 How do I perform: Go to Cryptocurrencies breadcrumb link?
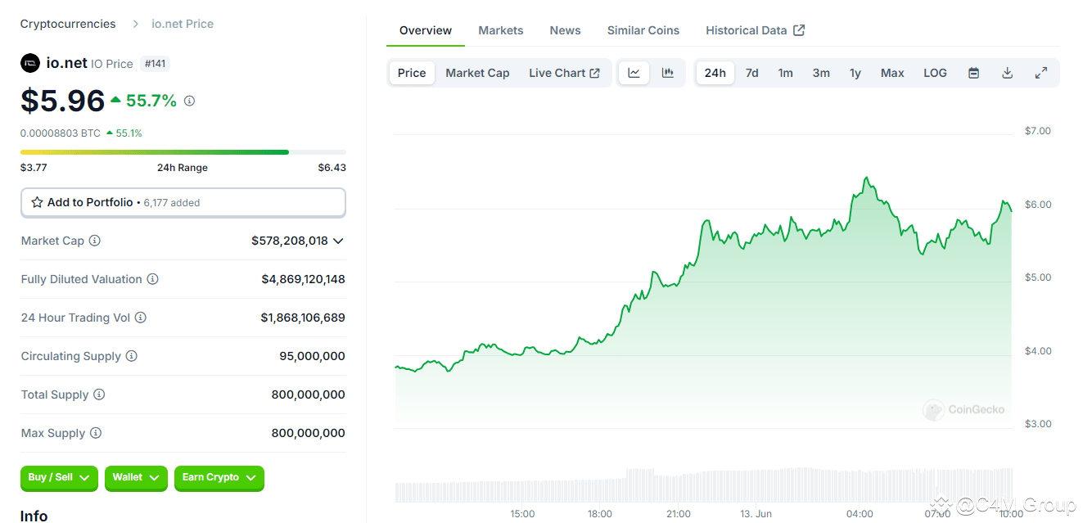[x=68, y=24]
